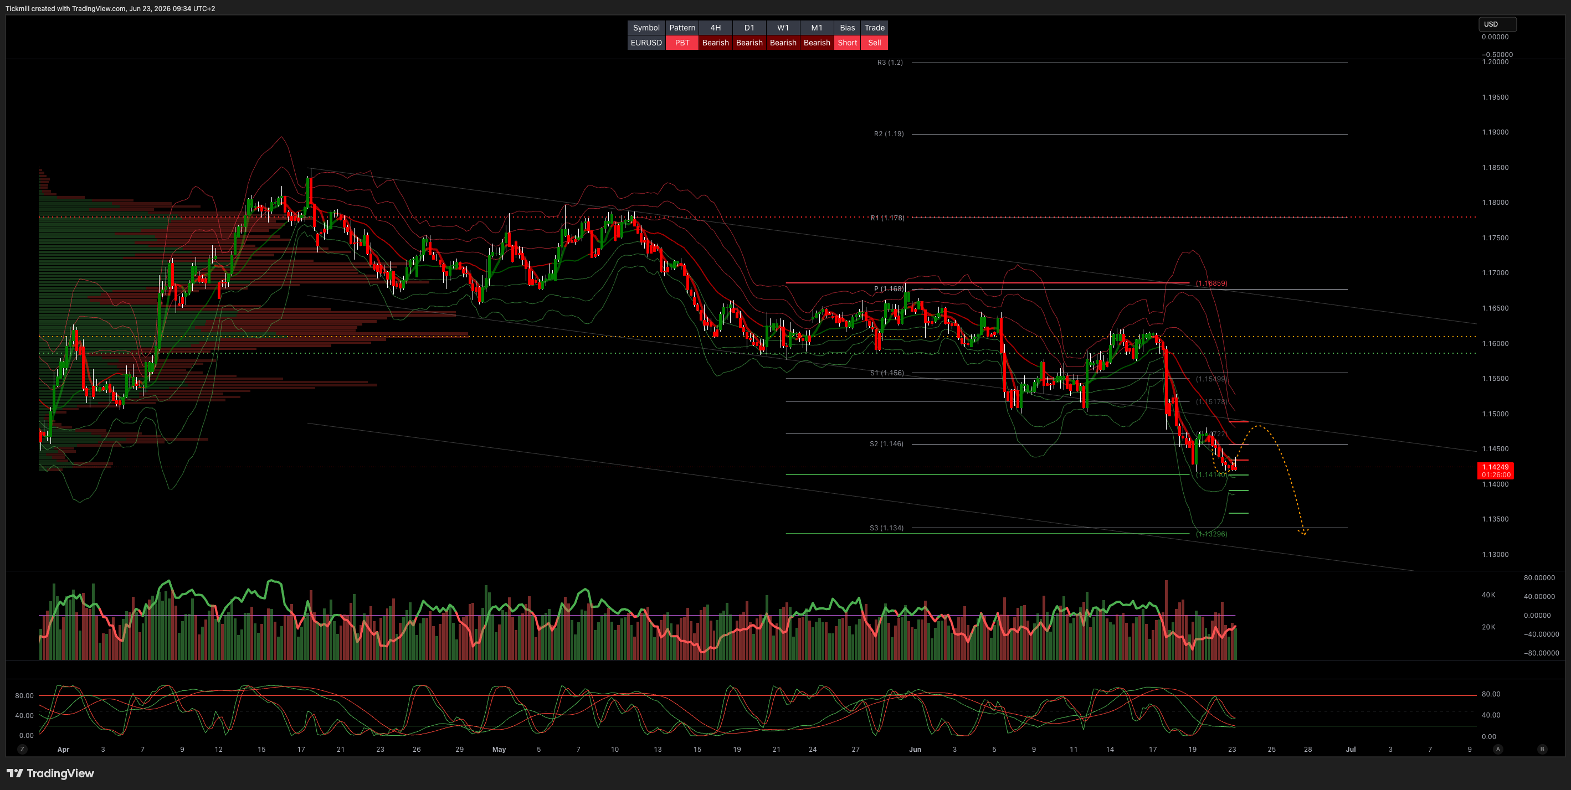The image size is (1571, 790).
Task: Click the Jul label on time axis
Action: point(1351,749)
